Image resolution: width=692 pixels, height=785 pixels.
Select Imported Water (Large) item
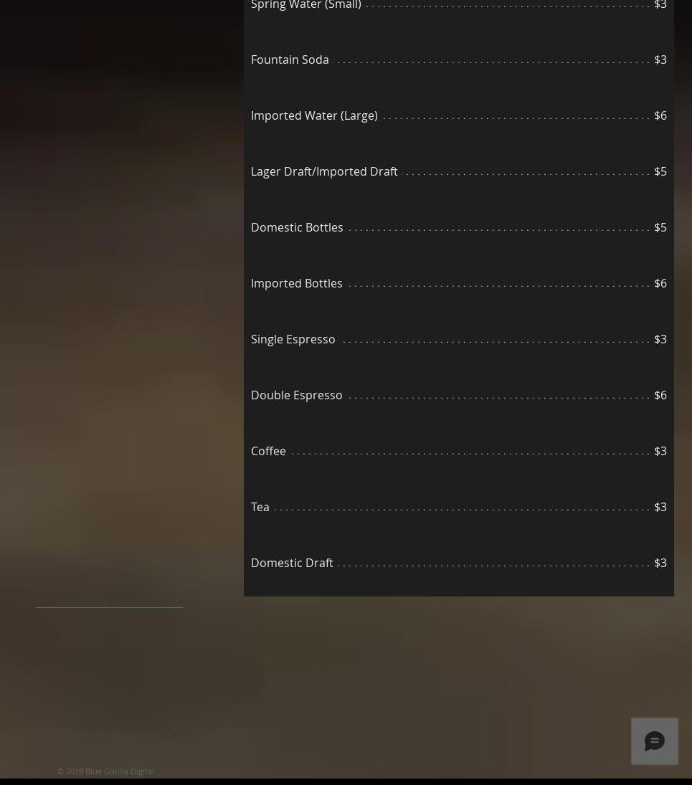click(314, 115)
